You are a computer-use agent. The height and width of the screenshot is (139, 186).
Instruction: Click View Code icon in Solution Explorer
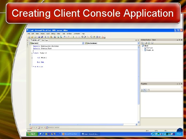click(x=152, y=43)
